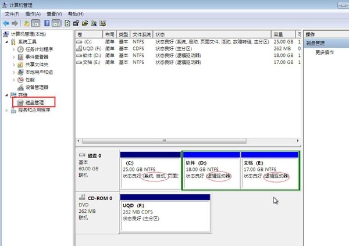Select the 文档 (E:) 17.00 GB partition block
Screen dimensions: 349x246
coord(269,170)
